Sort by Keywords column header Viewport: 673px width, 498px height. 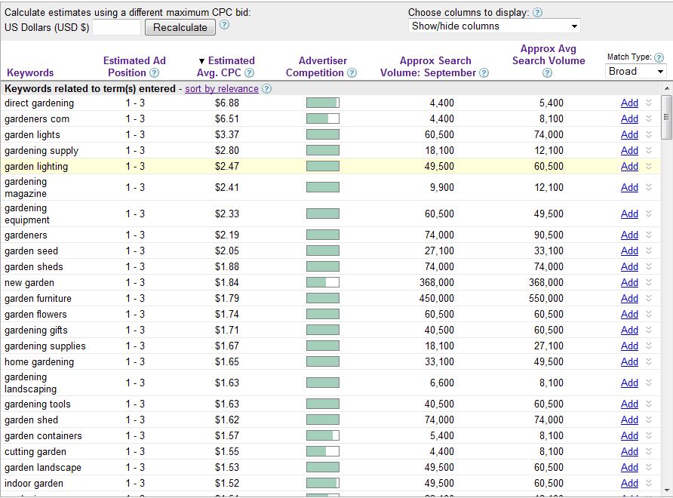coord(30,73)
